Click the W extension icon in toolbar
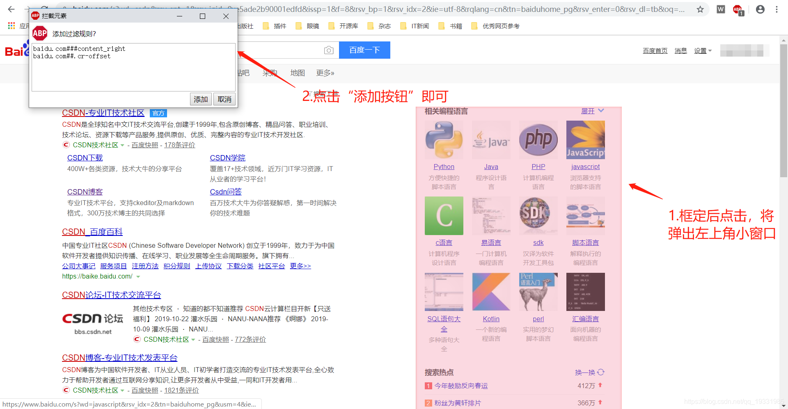The height and width of the screenshot is (409, 788). (x=721, y=9)
